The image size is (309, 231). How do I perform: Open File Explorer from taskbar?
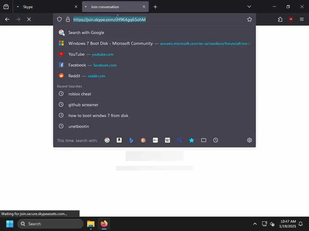point(91,224)
